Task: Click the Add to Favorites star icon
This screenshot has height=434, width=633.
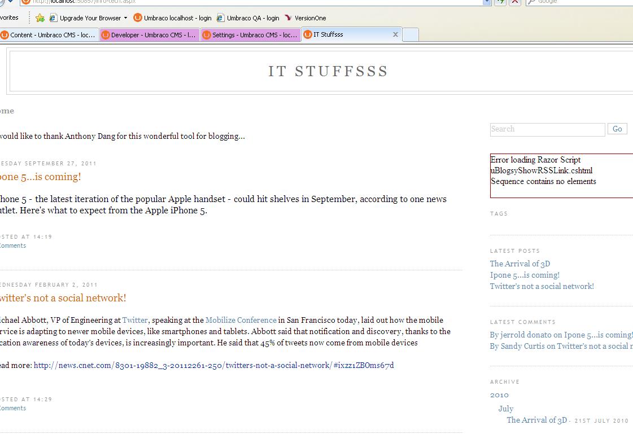Action: (x=40, y=17)
